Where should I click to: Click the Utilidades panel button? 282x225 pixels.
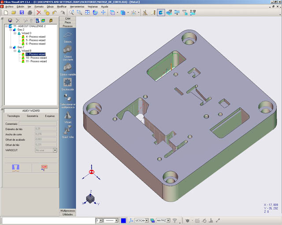[x=67, y=214]
